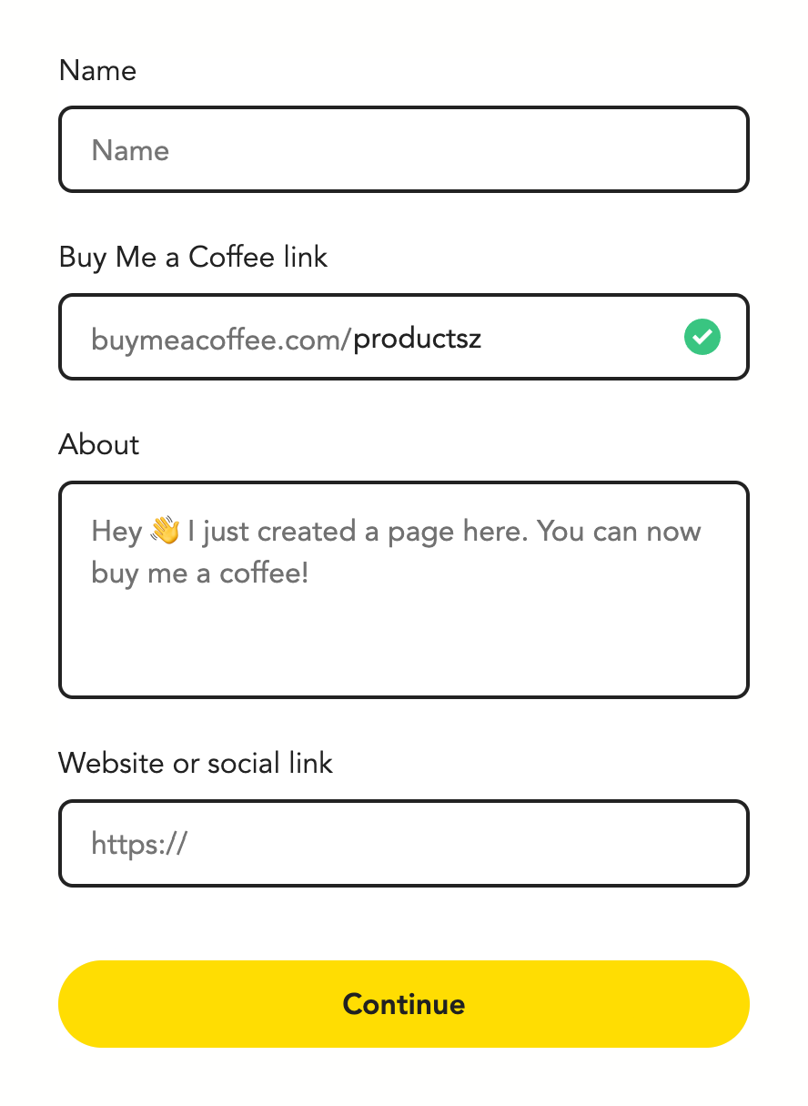Click the 'Name' field label
Viewport: 808px width, 1106px height.
[97, 70]
